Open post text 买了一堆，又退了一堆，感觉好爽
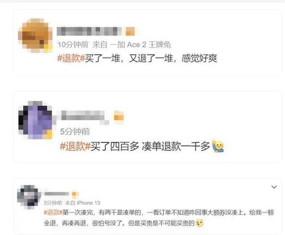 [151, 59]
